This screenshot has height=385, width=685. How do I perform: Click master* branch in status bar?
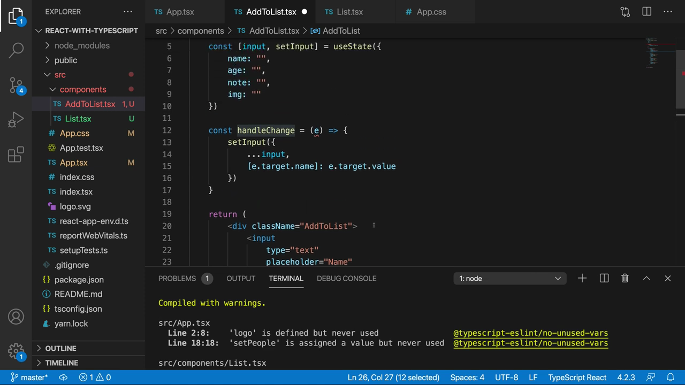click(29, 378)
